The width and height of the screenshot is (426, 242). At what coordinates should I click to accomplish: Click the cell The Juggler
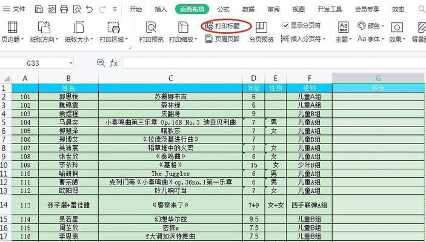click(171, 174)
